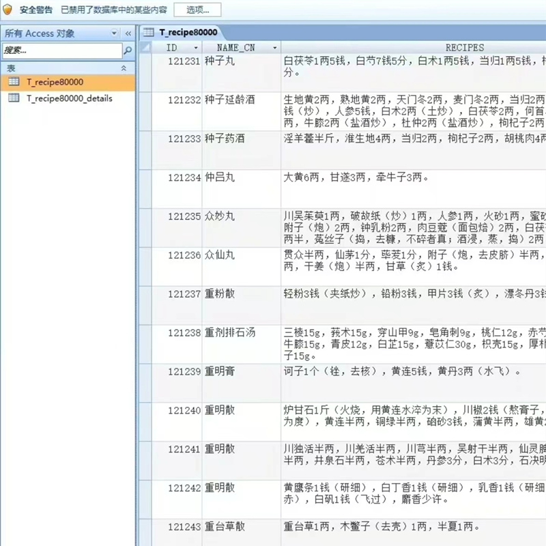Viewport: 546px width, 546px height.
Task: Click 重明散 name in row 121241
Action: pos(242,461)
